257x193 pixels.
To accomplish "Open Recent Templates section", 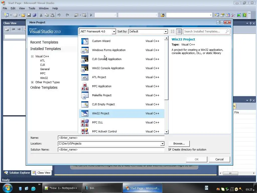I will tap(44, 42).
